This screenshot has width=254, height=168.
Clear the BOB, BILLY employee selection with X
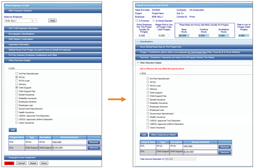(x=32, y=21)
